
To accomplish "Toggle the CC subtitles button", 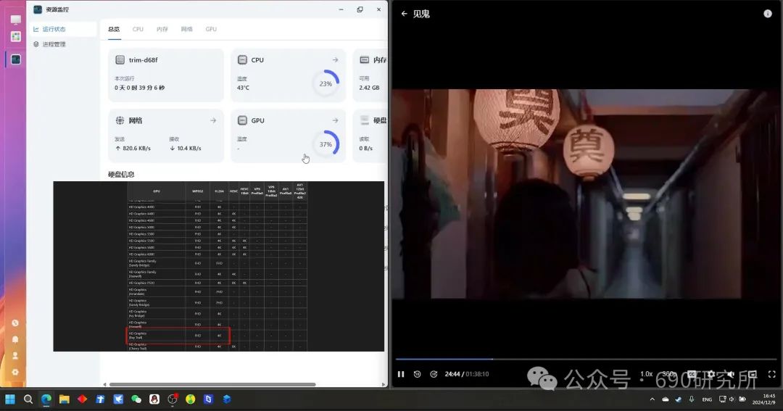I will click(692, 373).
